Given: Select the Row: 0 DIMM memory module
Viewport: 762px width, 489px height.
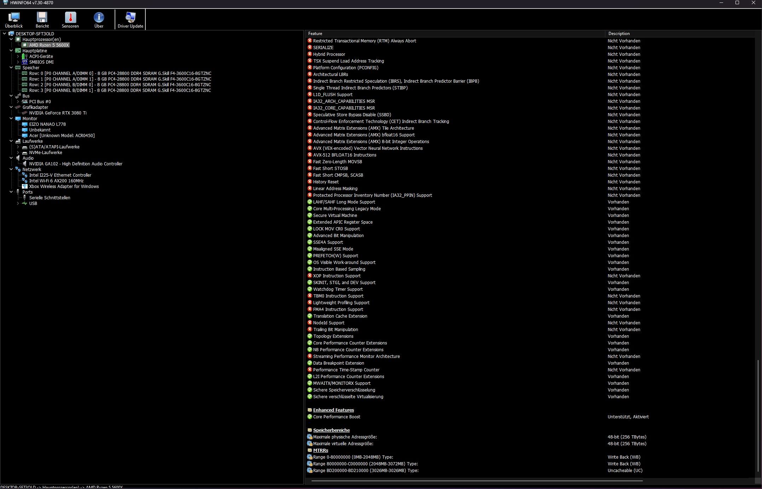Looking at the screenshot, I should [120, 73].
